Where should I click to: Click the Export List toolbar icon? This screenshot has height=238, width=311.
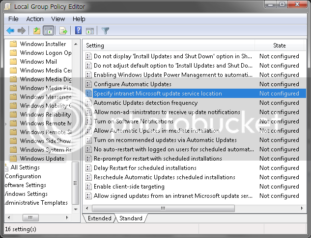click(63, 31)
